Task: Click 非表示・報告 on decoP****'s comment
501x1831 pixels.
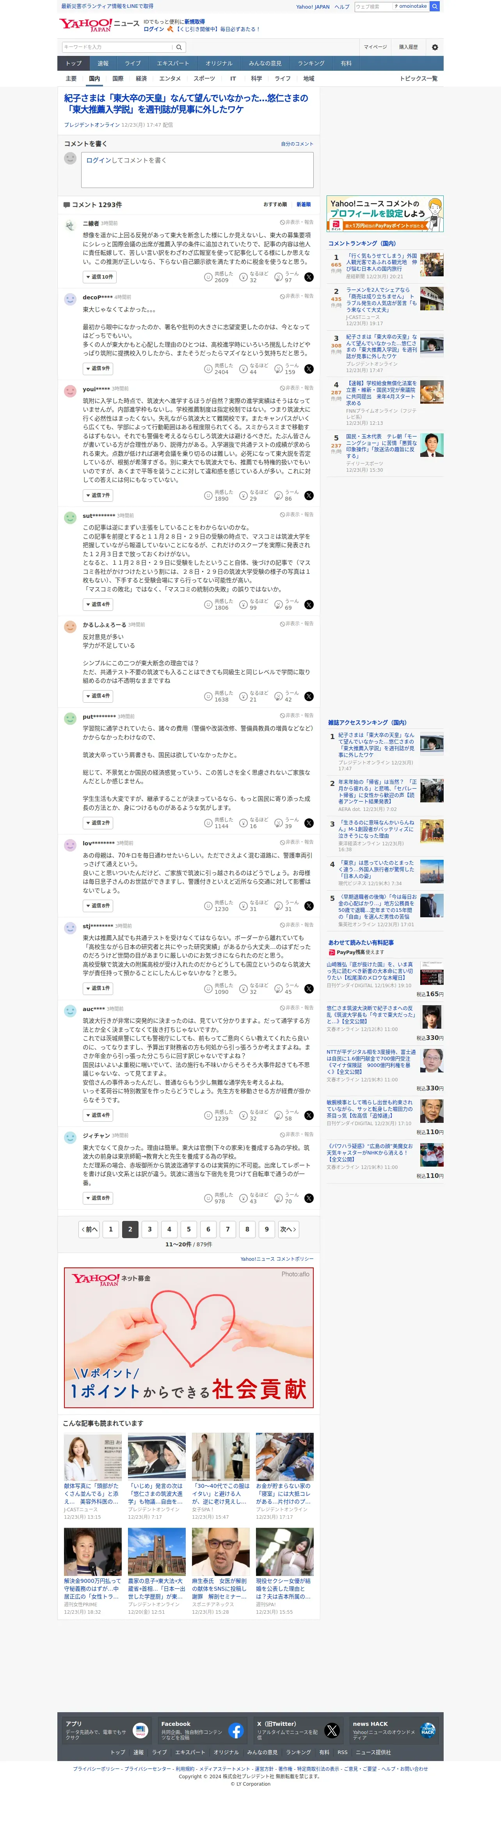Action: (x=297, y=296)
